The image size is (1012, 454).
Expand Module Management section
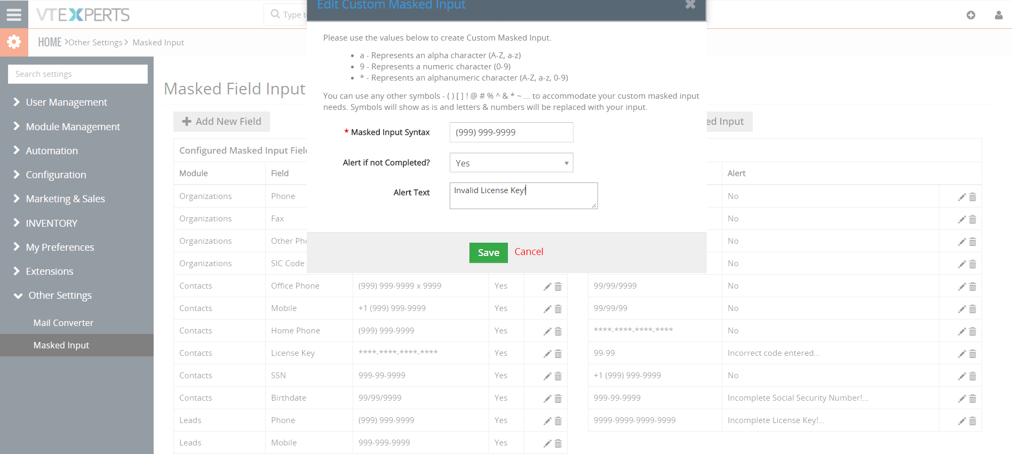[x=73, y=126]
